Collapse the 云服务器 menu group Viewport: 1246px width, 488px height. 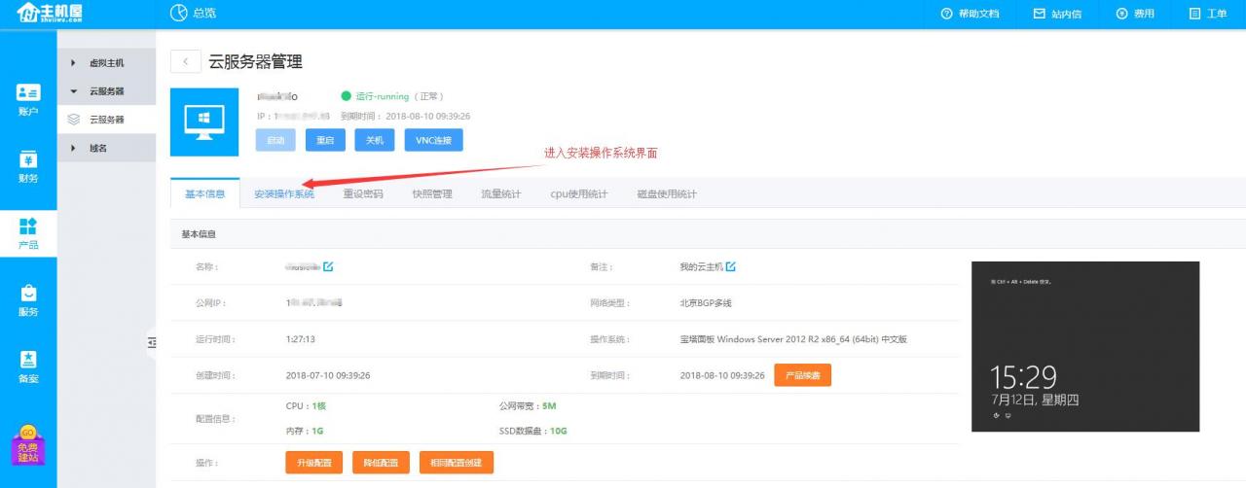(x=106, y=91)
